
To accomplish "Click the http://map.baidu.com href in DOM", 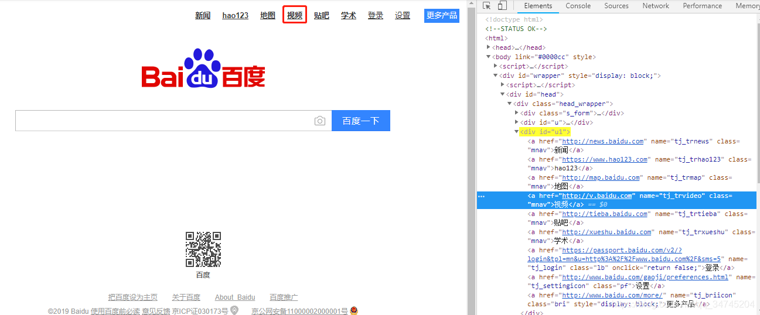I will point(601,177).
